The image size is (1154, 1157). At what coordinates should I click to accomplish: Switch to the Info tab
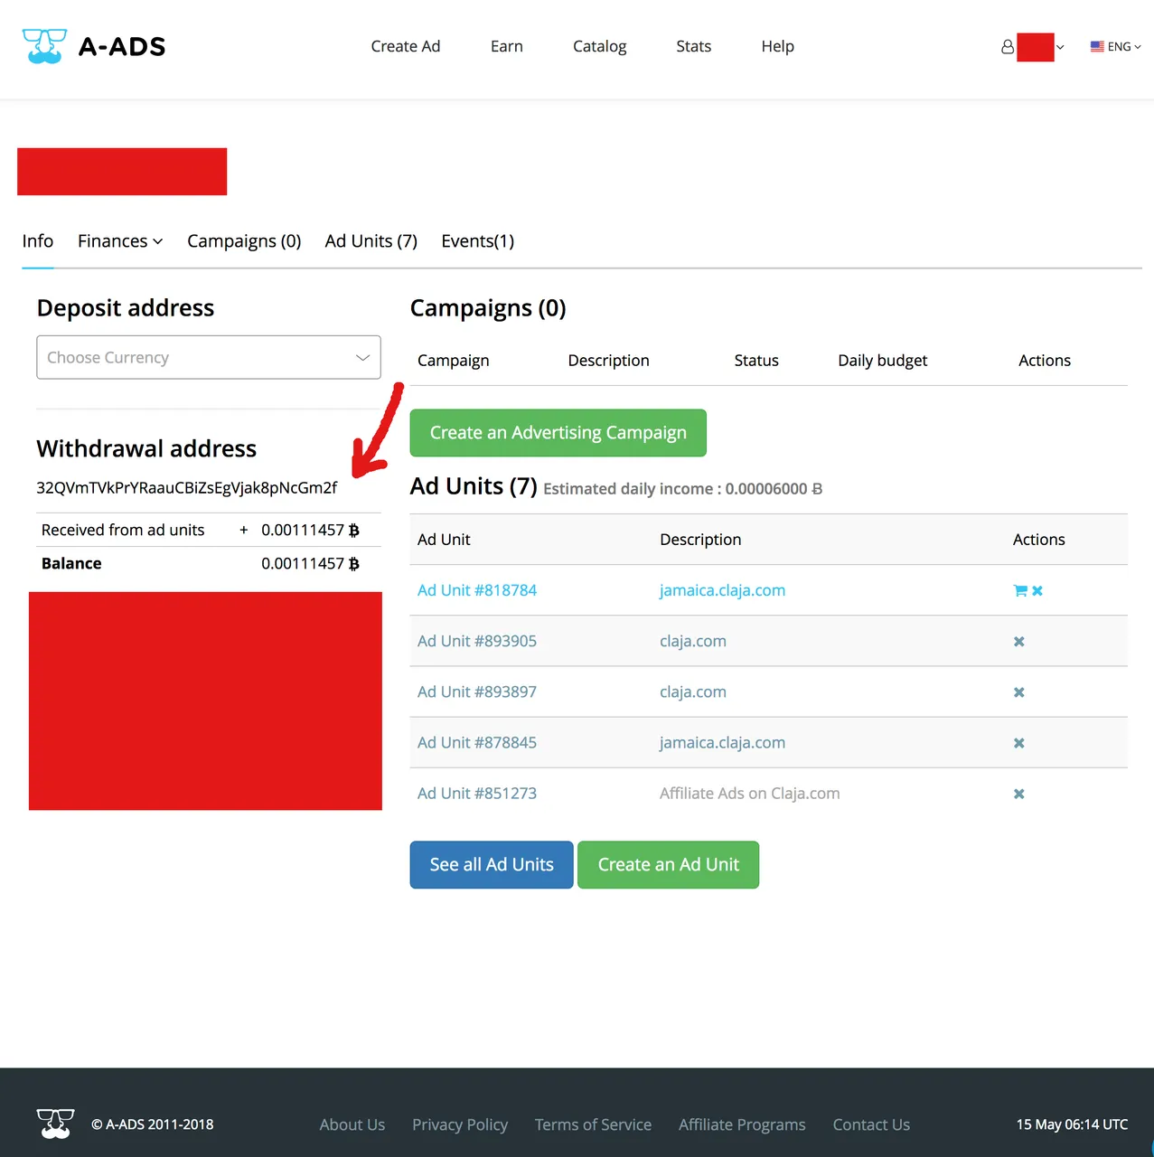pos(38,241)
